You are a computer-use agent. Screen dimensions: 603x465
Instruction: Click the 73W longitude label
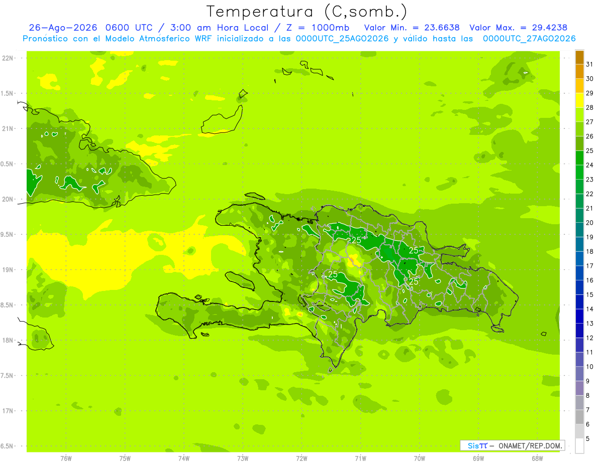tap(243, 458)
